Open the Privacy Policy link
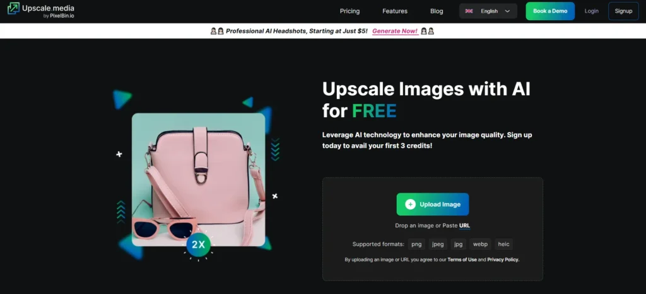Image resolution: width=646 pixels, height=294 pixels. (503, 259)
